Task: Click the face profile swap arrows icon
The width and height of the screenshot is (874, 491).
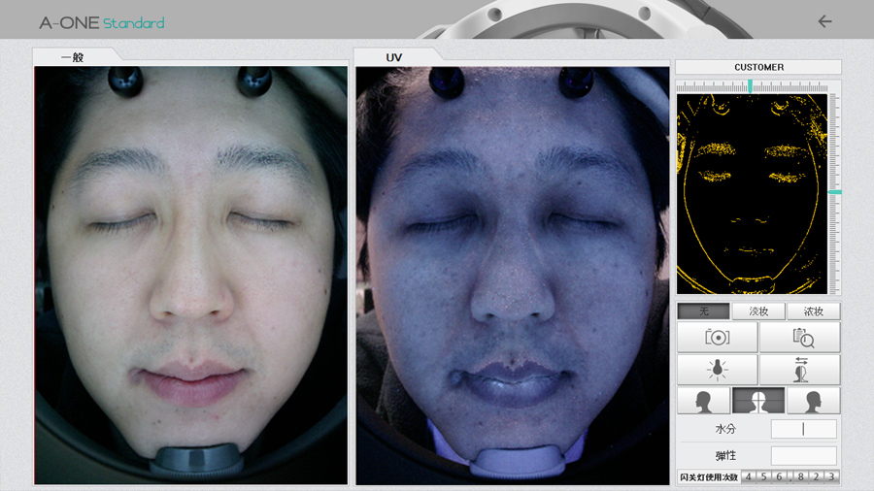Action: coord(800,370)
